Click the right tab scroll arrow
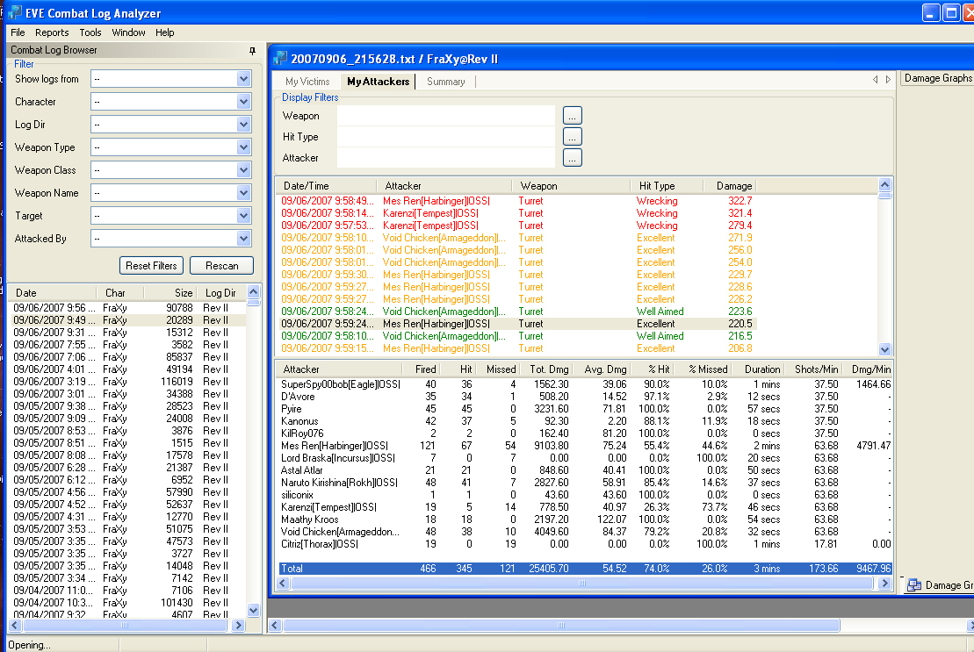 887,80
